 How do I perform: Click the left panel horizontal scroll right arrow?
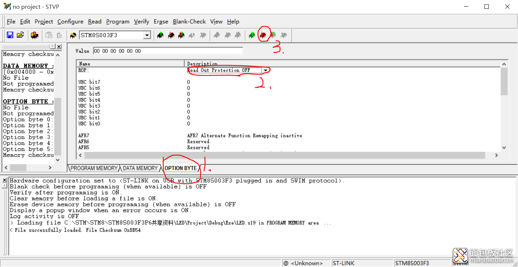(50, 167)
